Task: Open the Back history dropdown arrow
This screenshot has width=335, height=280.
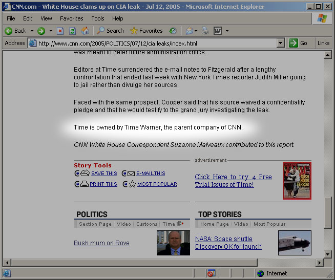Action: [x=32, y=31]
